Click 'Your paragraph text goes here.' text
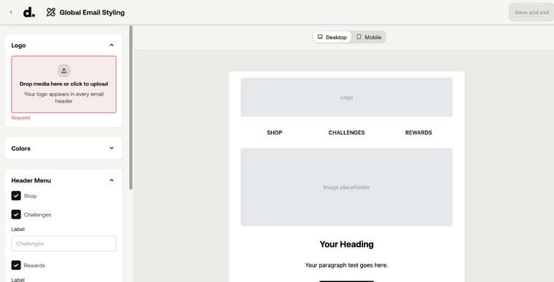 point(346,265)
